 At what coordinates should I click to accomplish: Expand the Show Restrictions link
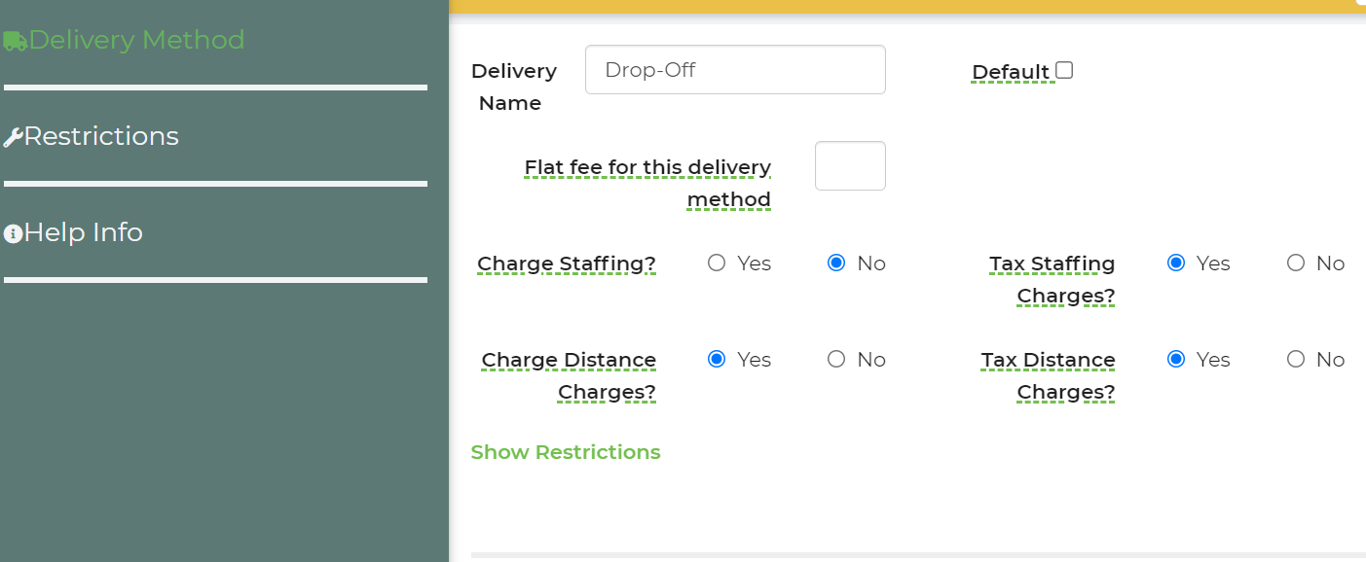(x=566, y=452)
